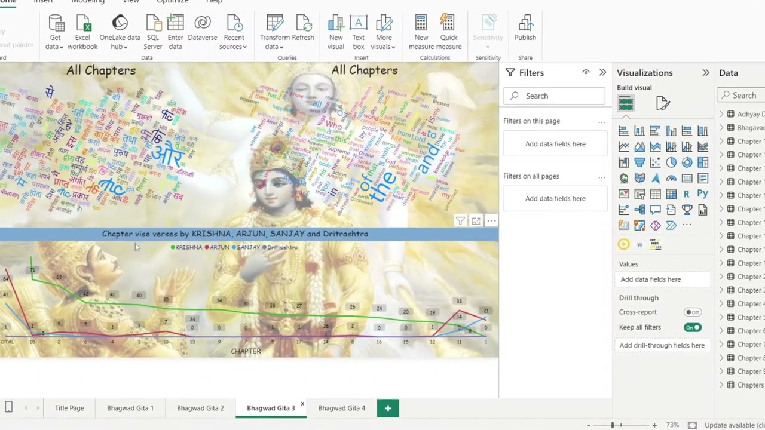Adjust the zoom slider handle
765x430 pixels.
612,425
